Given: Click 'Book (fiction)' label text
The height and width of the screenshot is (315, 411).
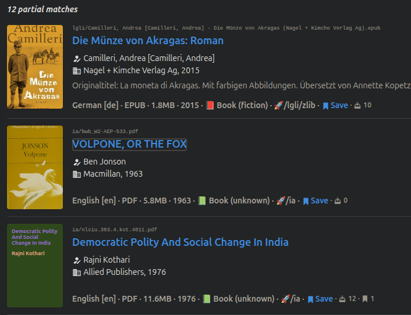Looking at the screenshot, I should 242,105.
